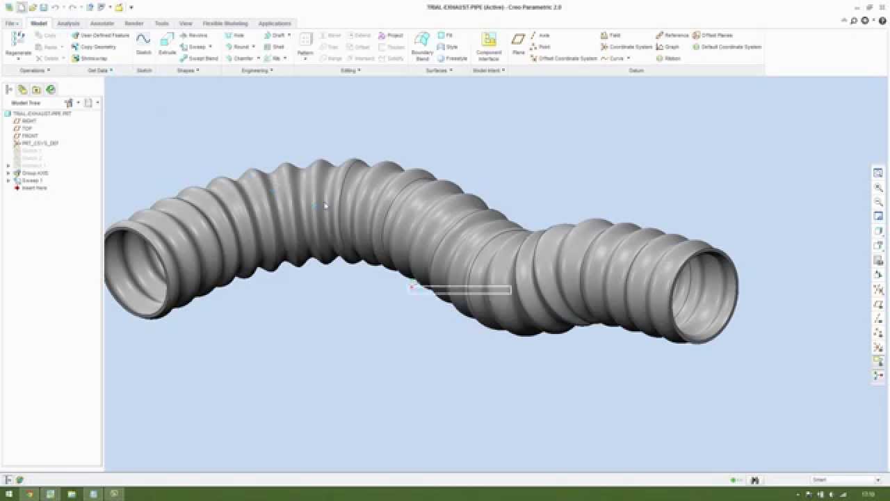Select the Graph datum tool
The image size is (890, 501).
[x=667, y=47]
